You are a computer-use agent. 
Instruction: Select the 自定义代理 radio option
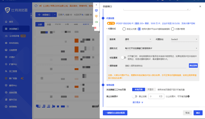point(124,29)
